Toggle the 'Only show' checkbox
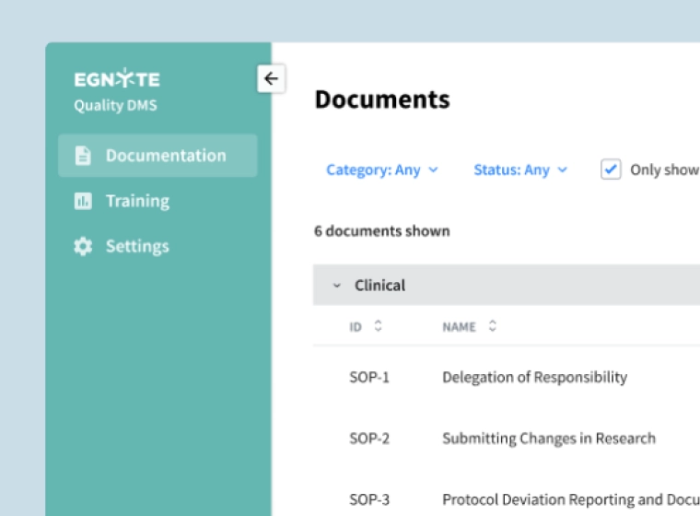Screen dimensions: 700x516 (x=611, y=170)
